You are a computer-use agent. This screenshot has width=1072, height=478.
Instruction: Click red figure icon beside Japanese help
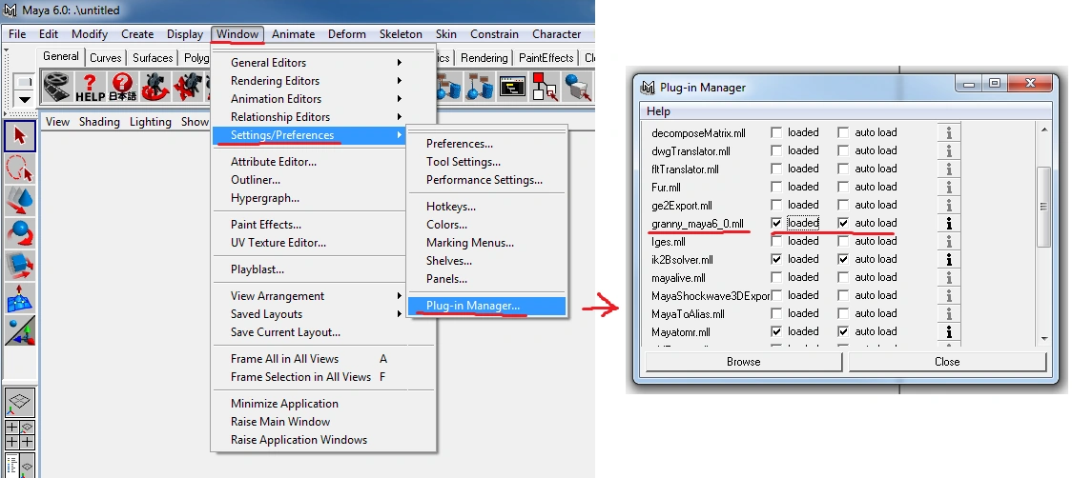click(x=155, y=87)
